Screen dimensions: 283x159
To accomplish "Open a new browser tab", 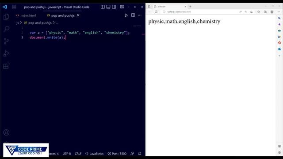I will click(x=190, y=7).
